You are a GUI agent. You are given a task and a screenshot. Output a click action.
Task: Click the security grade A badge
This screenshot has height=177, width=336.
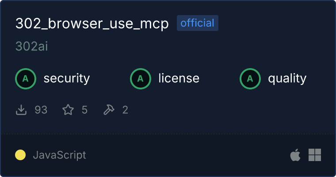pos(26,79)
